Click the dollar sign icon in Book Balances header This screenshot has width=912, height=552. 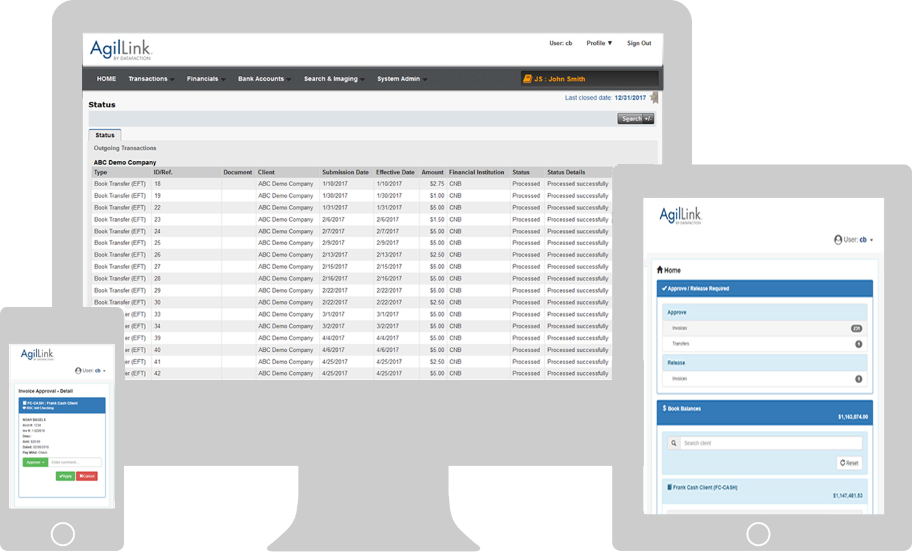click(664, 408)
